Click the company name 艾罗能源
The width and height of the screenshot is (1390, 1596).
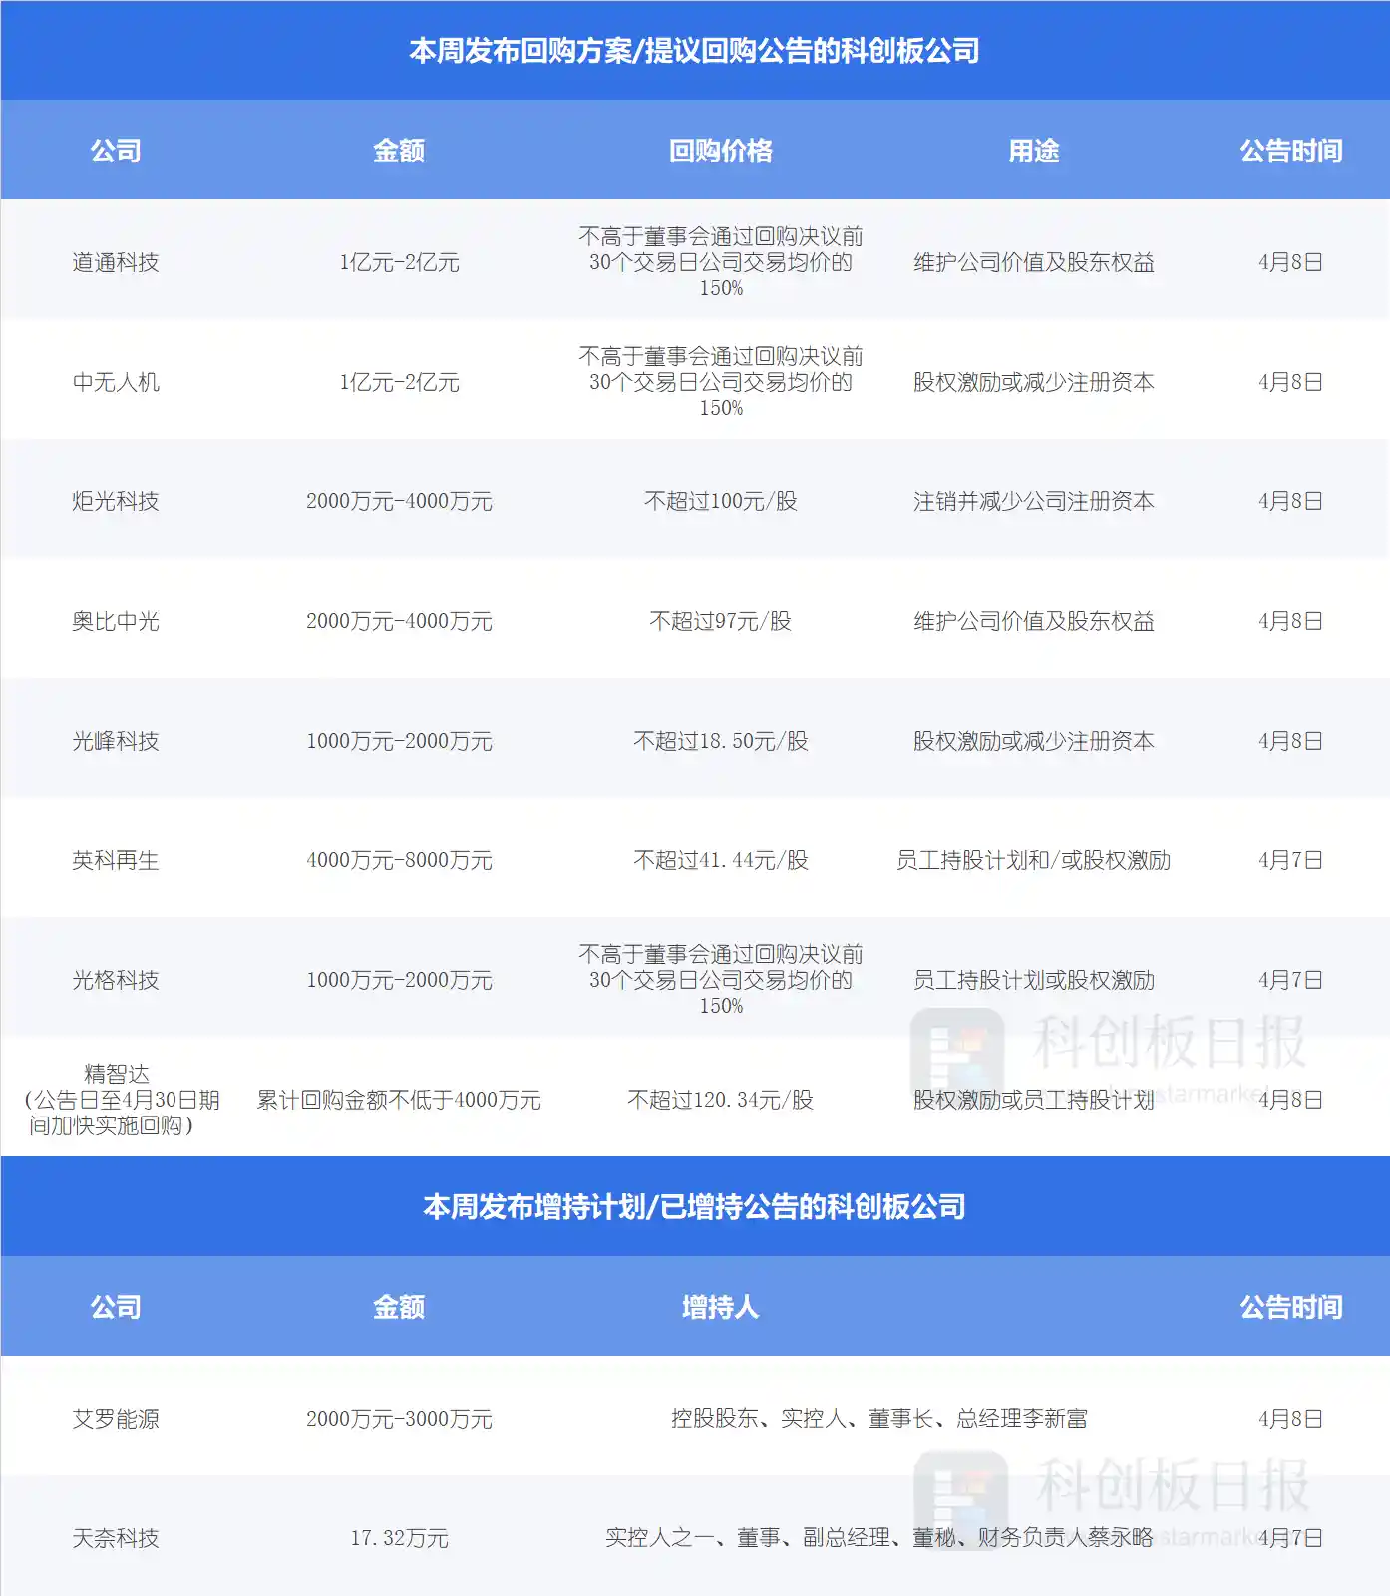pyautogui.click(x=116, y=1419)
